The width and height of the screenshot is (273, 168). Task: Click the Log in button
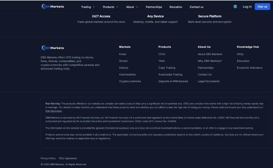tap(247, 7)
